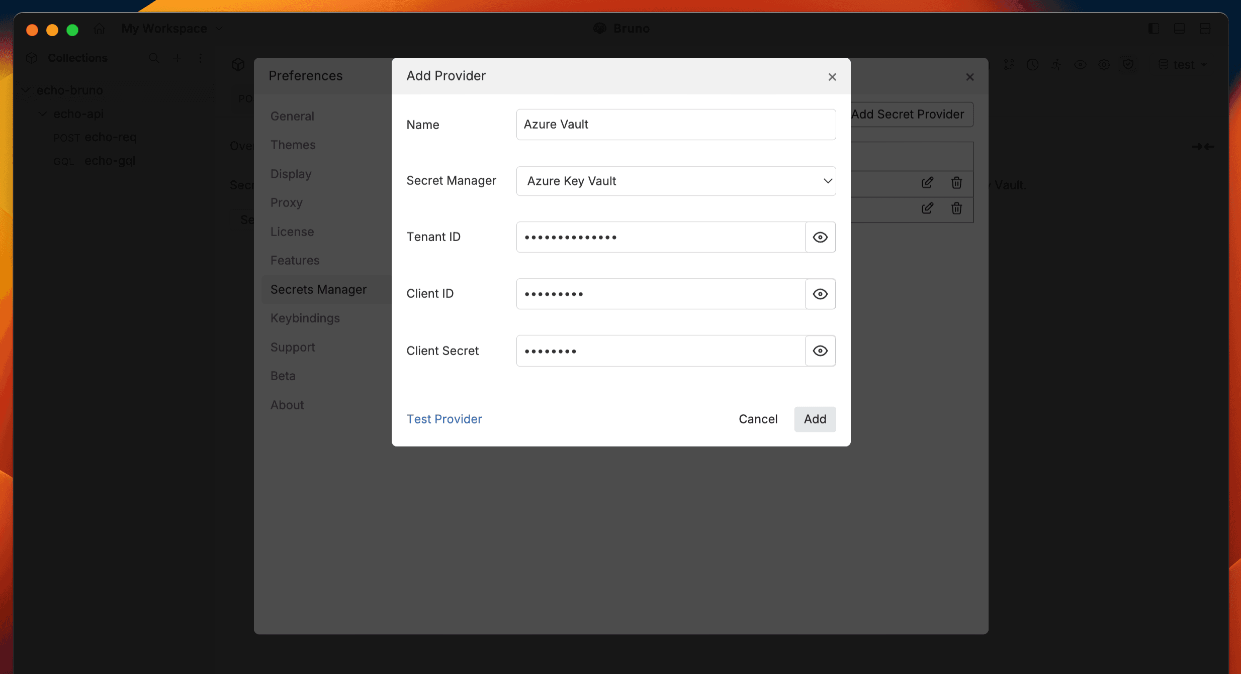Show the Client ID with the eye toggle
This screenshot has width=1241, height=674.
[820, 294]
